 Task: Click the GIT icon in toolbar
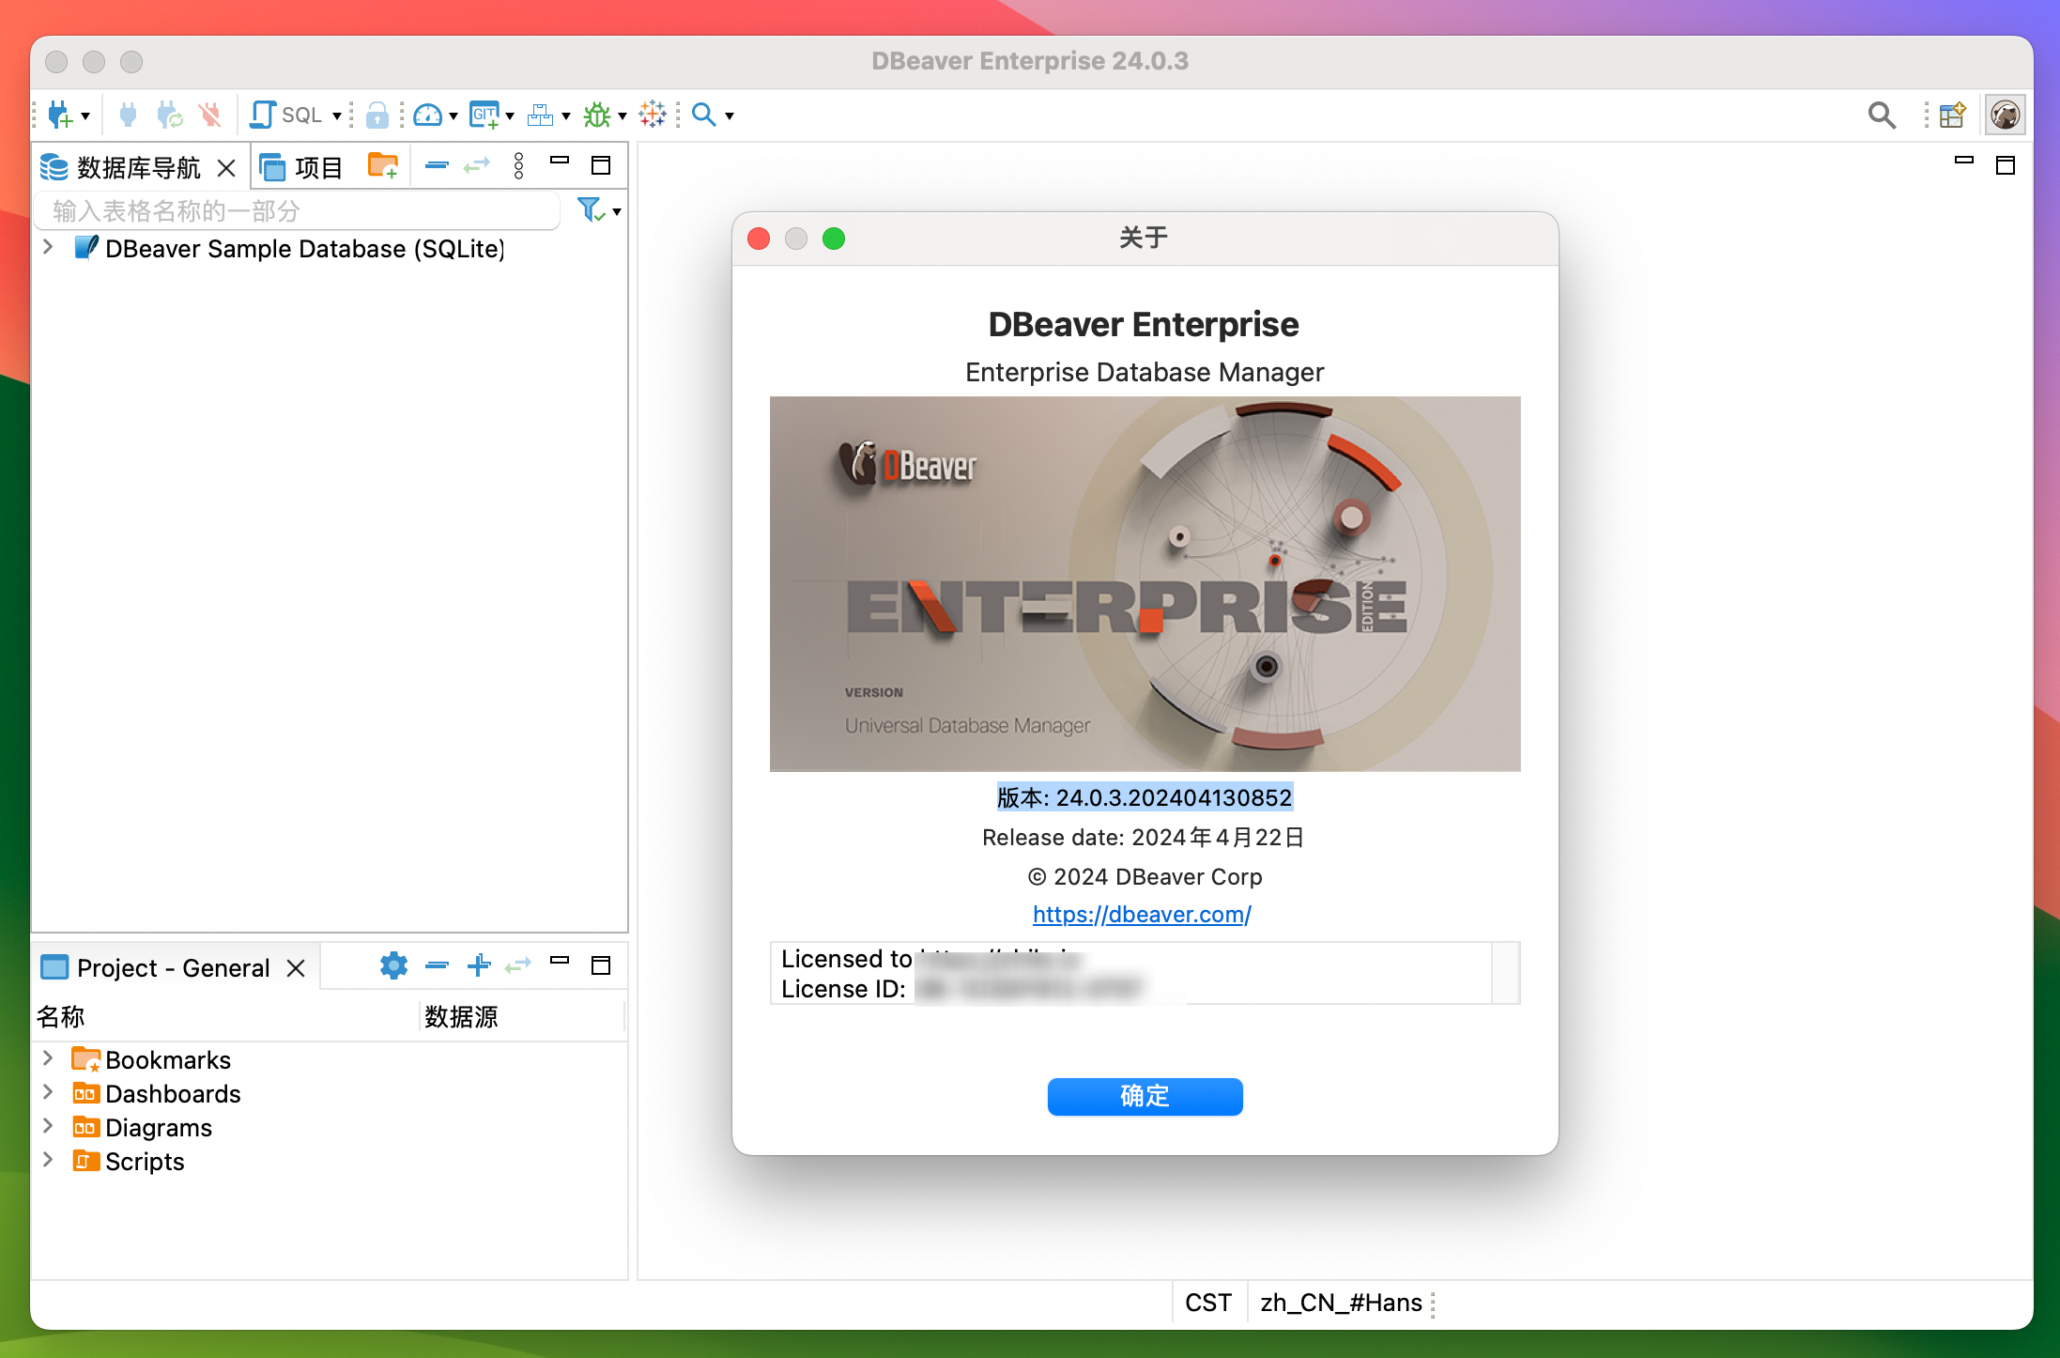tap(484, 116)
